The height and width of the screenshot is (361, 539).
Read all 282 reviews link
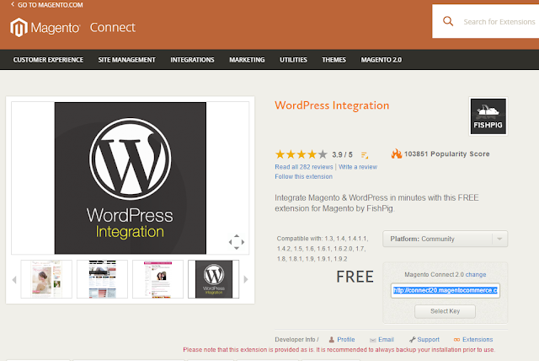[304, 167]
